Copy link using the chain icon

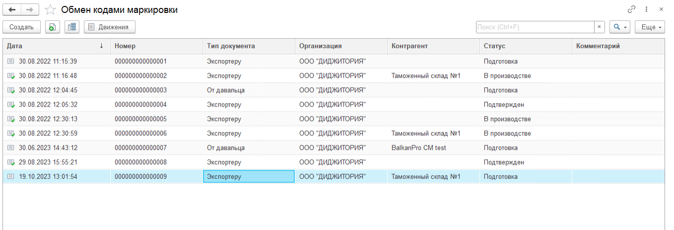click(x=632, y=9)
